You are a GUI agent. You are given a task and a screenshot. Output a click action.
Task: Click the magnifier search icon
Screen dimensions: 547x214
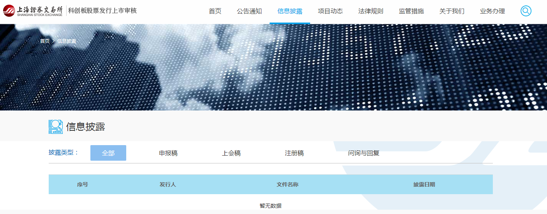526,11
